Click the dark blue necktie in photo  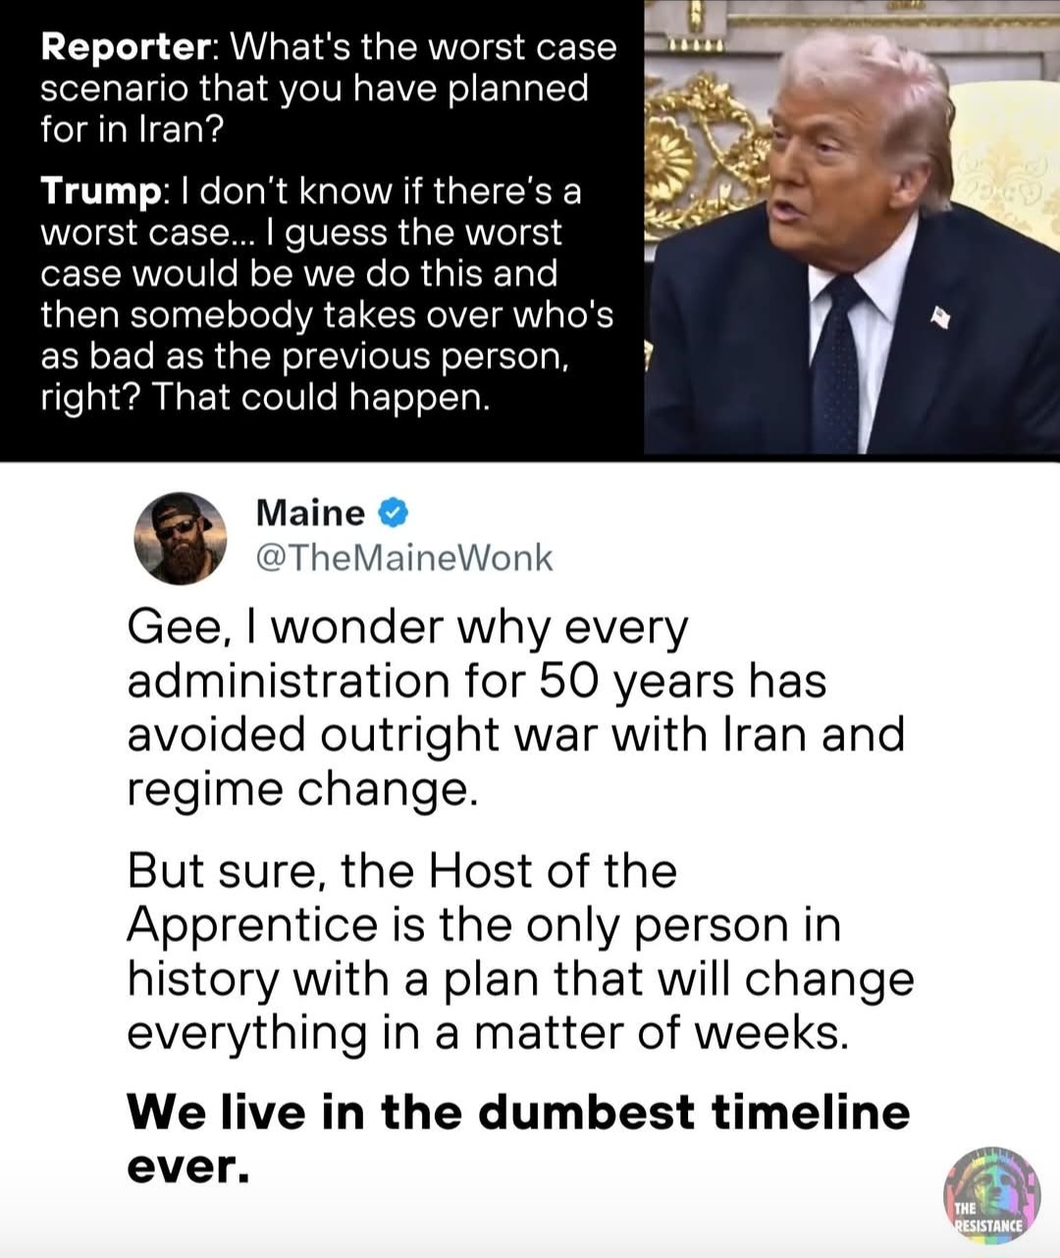[x=834, y=361]
